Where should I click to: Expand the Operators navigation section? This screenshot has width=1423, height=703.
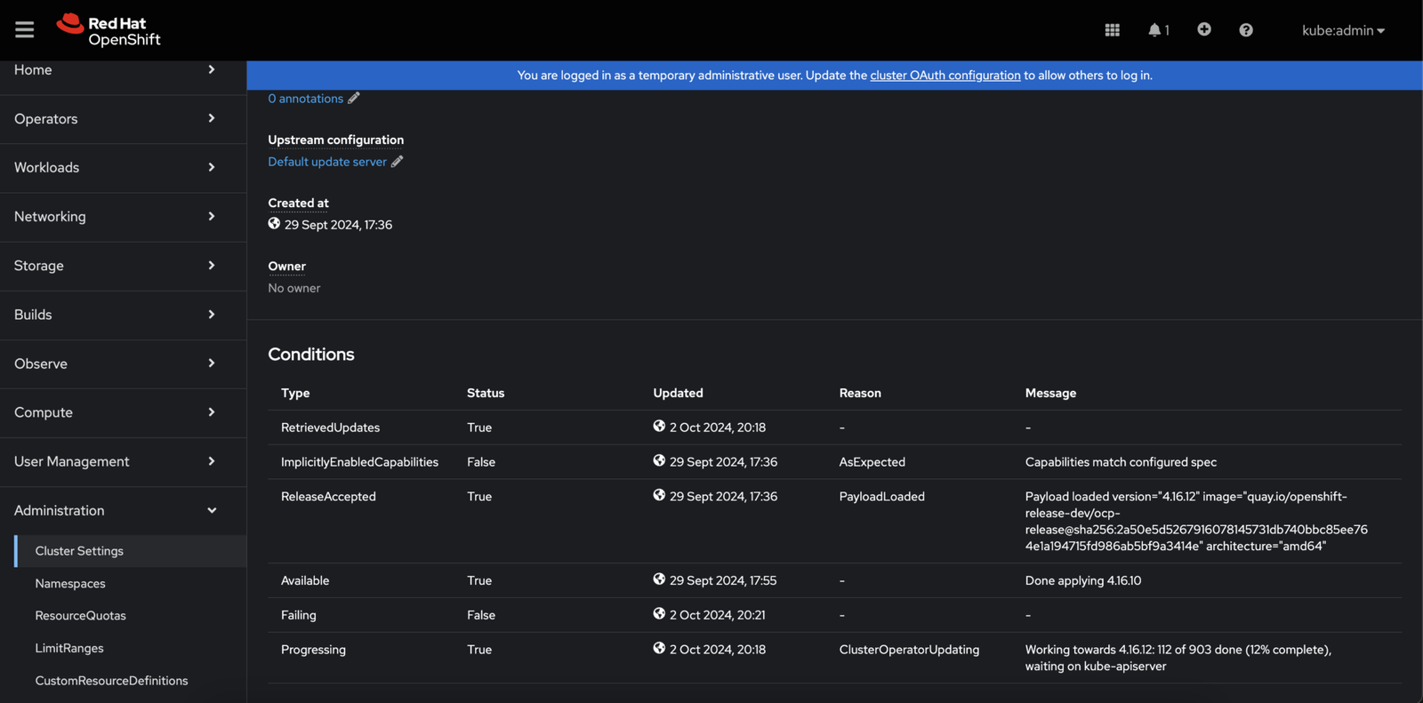(123, 119)
